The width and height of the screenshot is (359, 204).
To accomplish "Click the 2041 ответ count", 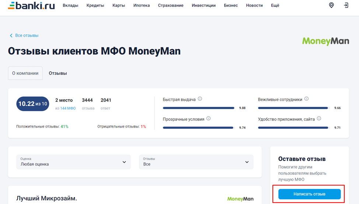I will click(106, 104).
